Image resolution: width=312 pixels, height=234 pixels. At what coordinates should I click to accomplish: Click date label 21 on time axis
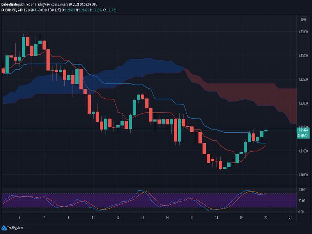point(290,218)
